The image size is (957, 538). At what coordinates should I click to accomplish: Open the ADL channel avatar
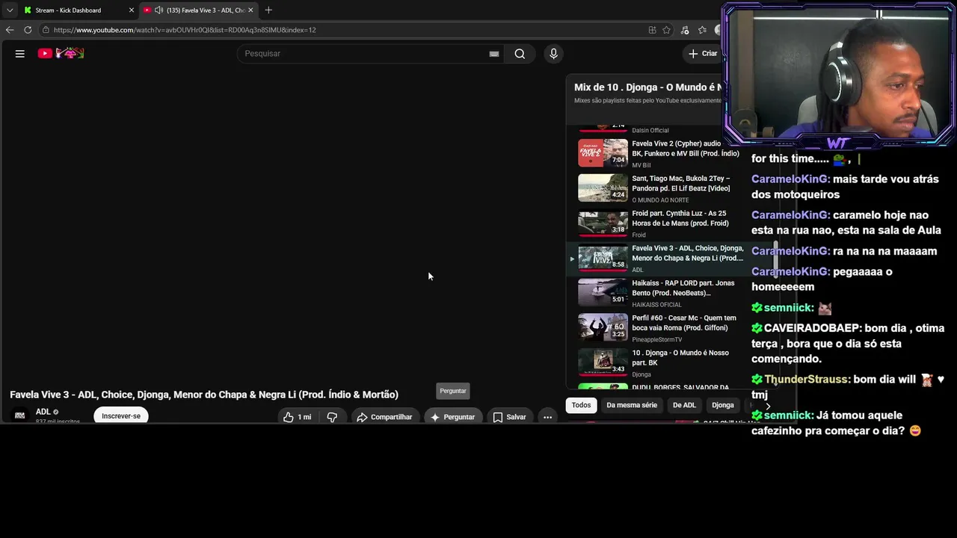coord(19,415)
